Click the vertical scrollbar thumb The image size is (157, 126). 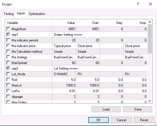click(x=150, y=39)
